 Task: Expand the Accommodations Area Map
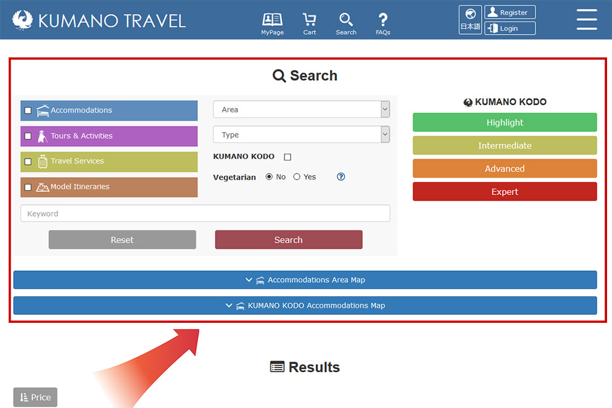click(x=305, y=280)
